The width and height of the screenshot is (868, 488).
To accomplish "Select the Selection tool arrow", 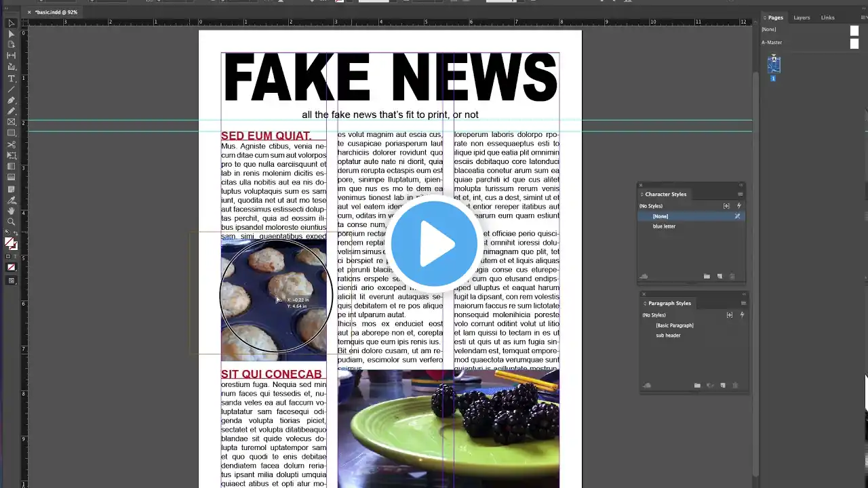I will [x=12, y=23].
